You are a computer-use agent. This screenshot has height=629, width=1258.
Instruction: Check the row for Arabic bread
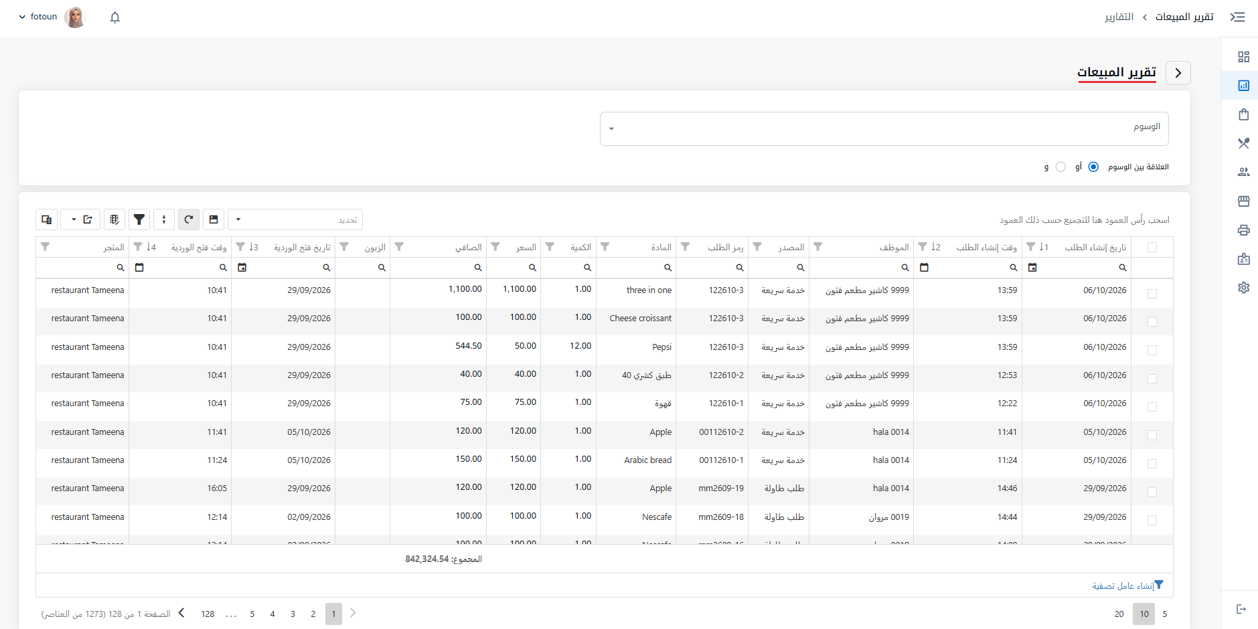[x=1152, y=464]
